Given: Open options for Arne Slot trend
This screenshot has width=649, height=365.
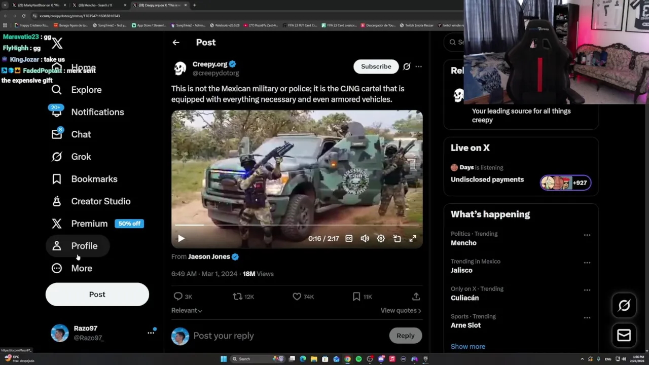Looking at the screenshot, I should pos(587,318).
